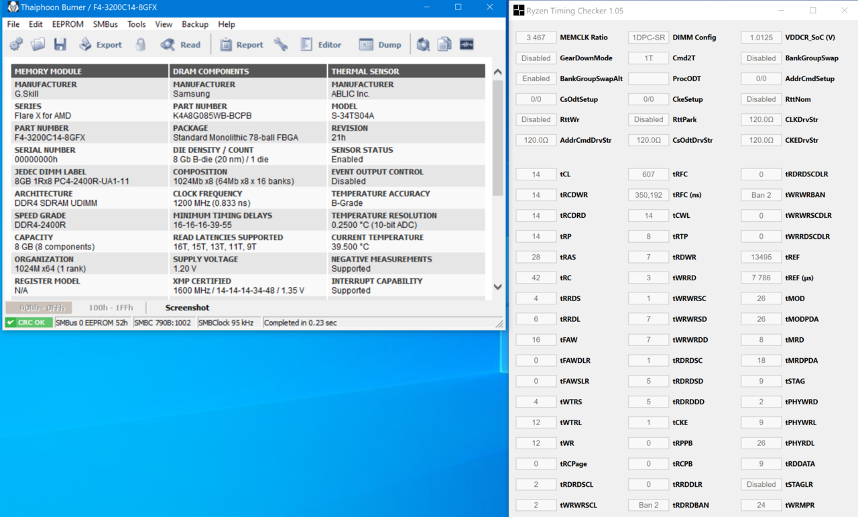Click the K4A8G085WB-BCPB part number
The height and width of the screenshot is (517, 858).
tap(212, 116)
